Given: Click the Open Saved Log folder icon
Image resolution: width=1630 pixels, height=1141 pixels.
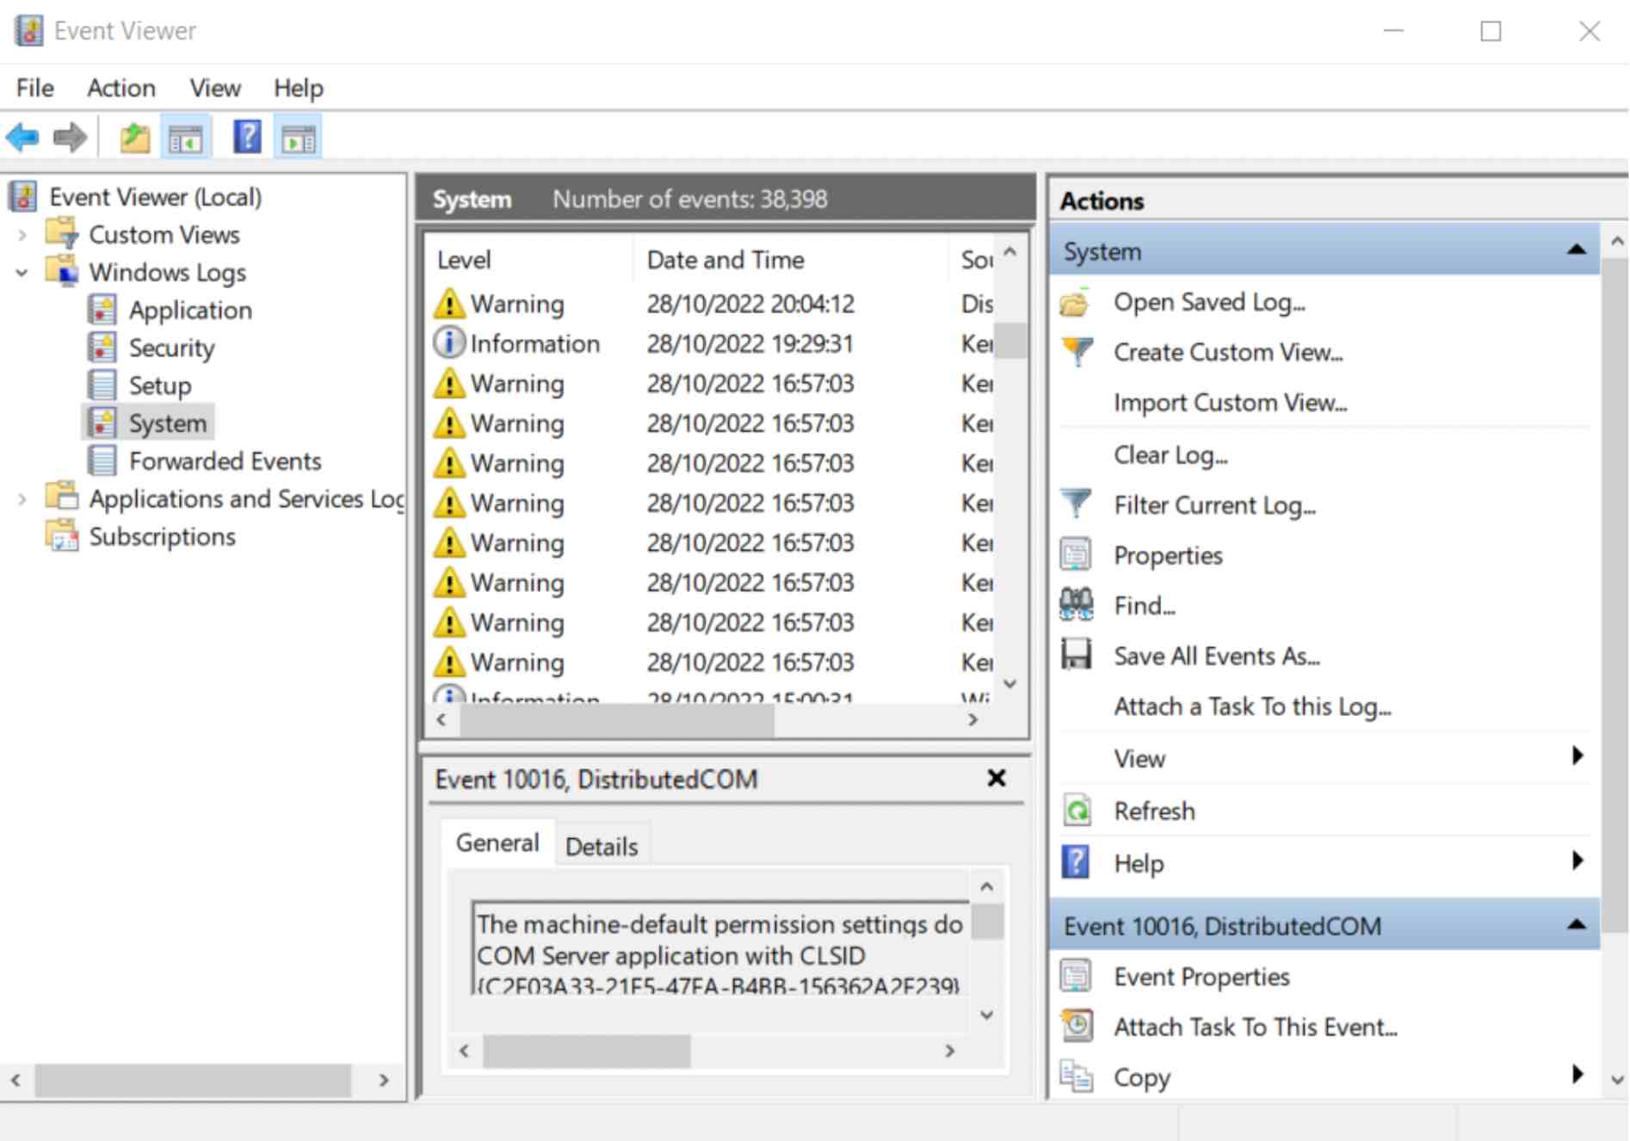Looking at the screenshot, I should click(1076, 303).
